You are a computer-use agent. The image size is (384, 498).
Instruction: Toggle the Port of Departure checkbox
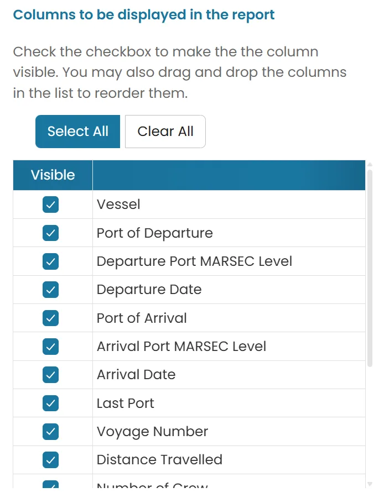click(x=50, y=233)
